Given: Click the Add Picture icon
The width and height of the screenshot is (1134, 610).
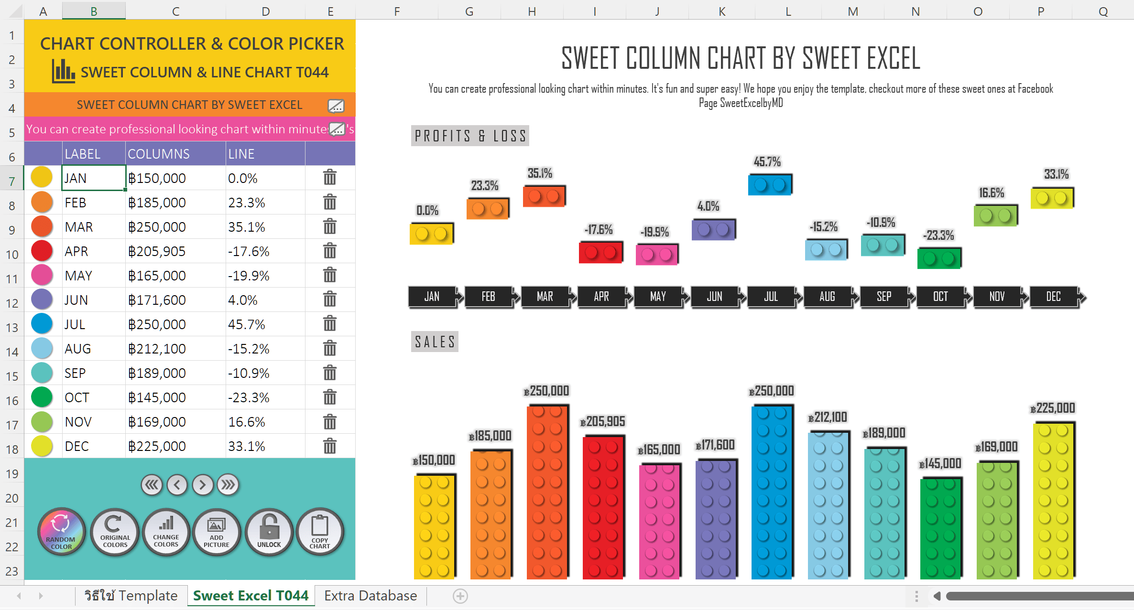Looking at the screenshot, I should click(x=216, y=532).
